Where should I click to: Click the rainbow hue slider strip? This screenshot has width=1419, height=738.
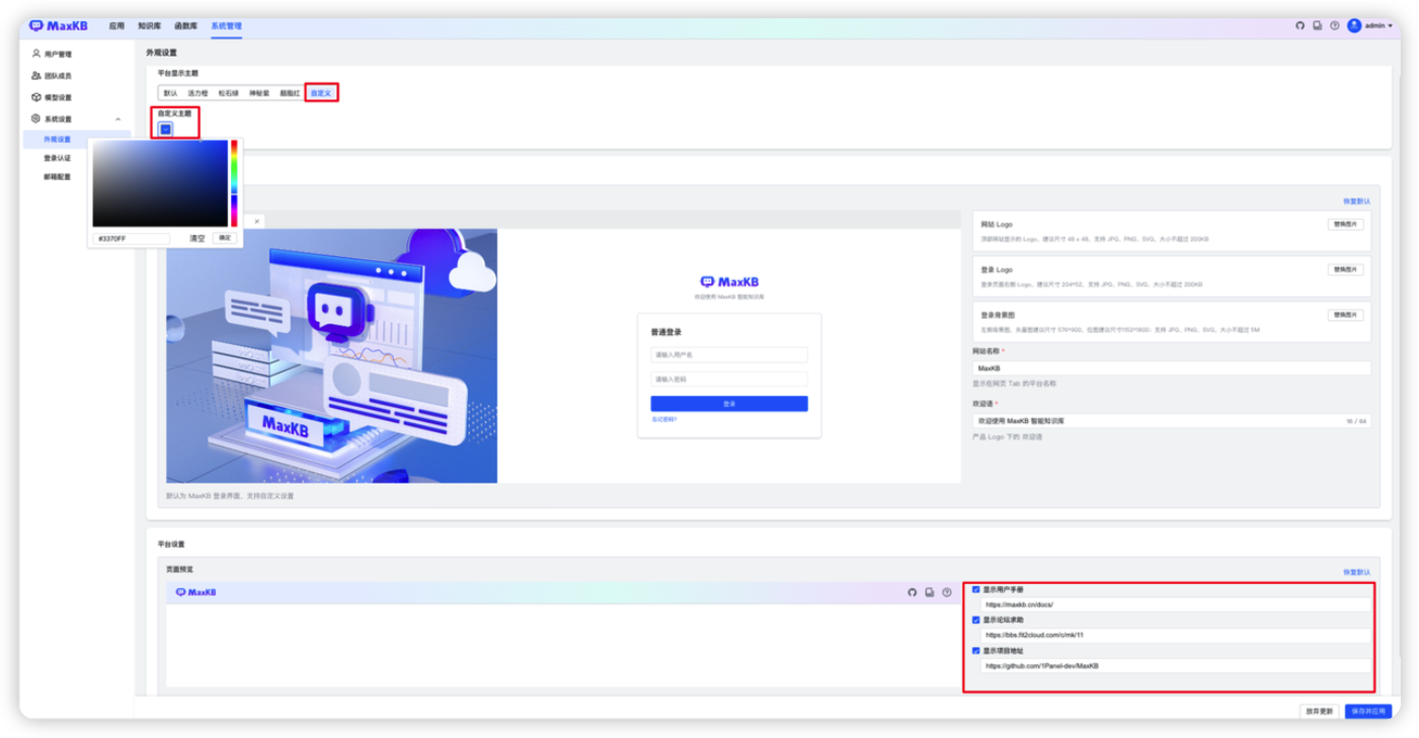point(234,183)
